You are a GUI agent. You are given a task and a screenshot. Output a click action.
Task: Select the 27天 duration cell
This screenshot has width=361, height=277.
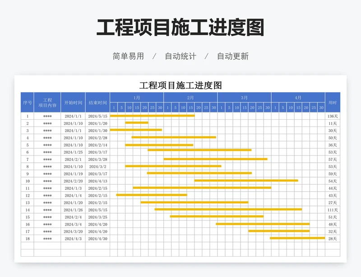tap(333, 202)
